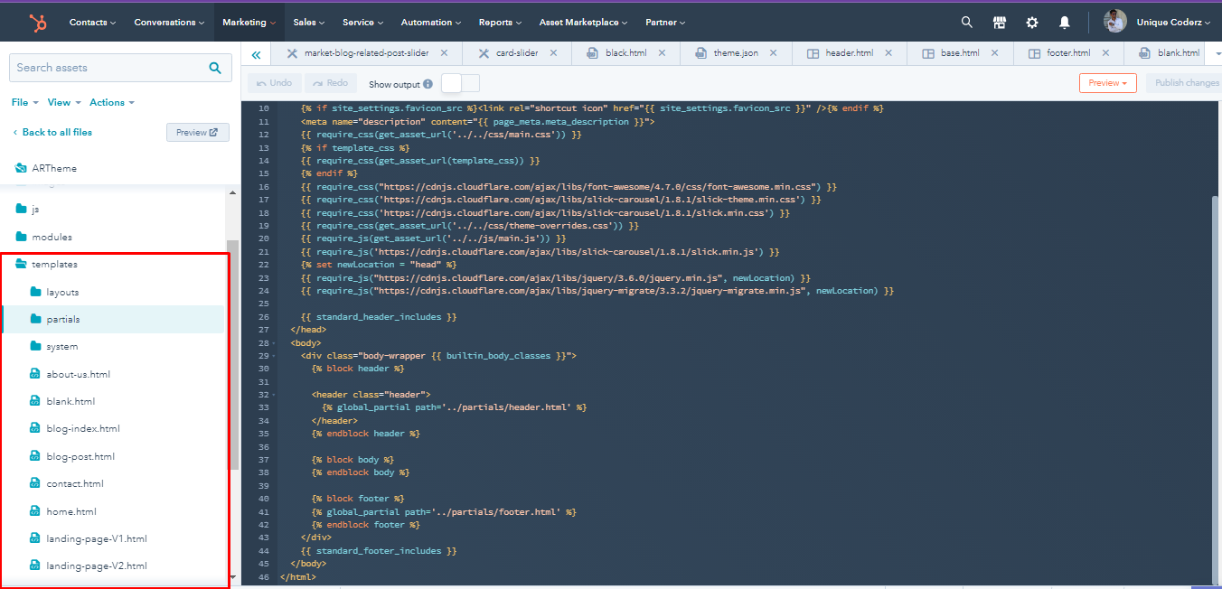Image resolution: width=1222 pixels, height=589 pixels.
Task: Collapse the file sidebar with double-chevron icon
Action: (x=256, y=54)
